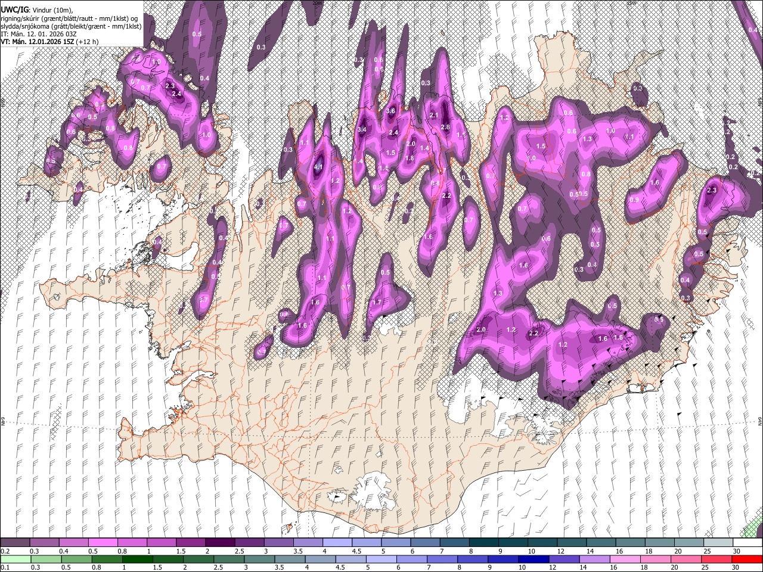Click the 16–18 light pink swatch in the lower legend row
763x572 pixels.
point(625,559)
